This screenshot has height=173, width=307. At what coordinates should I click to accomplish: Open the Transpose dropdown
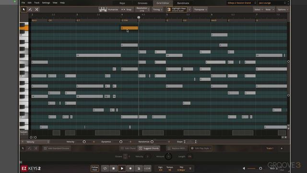coord(201,10)
